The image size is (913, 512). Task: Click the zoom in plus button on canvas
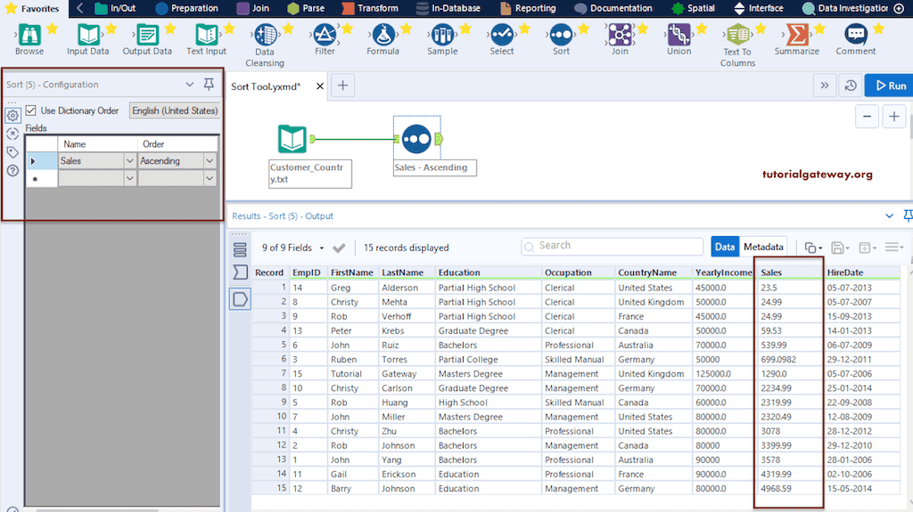(x=892, y=116)
